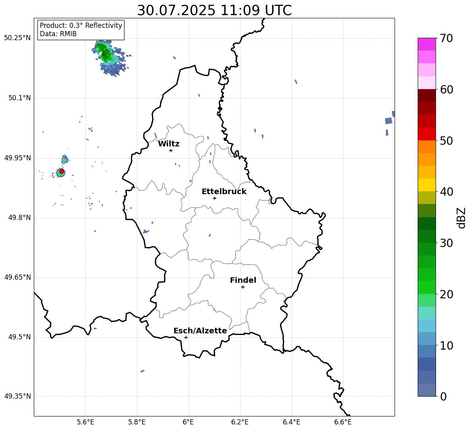Click the Ettelbruck station cross marker
Image resolution: width=471 pixels, height=430 pixels.
tap(214, 198)
